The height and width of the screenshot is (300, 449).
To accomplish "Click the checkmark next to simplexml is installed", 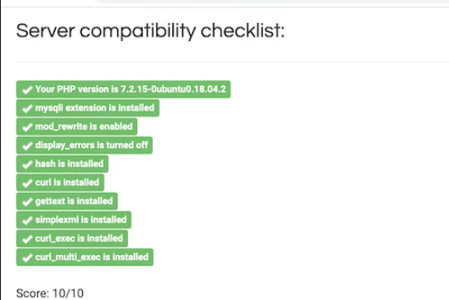I will (27, 220).
